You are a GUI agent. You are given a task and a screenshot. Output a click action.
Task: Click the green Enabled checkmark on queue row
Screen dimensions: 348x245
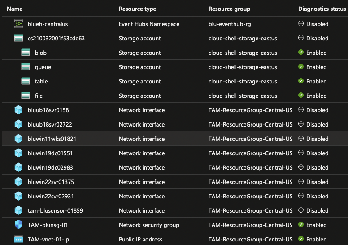click(x=301, y=67)
